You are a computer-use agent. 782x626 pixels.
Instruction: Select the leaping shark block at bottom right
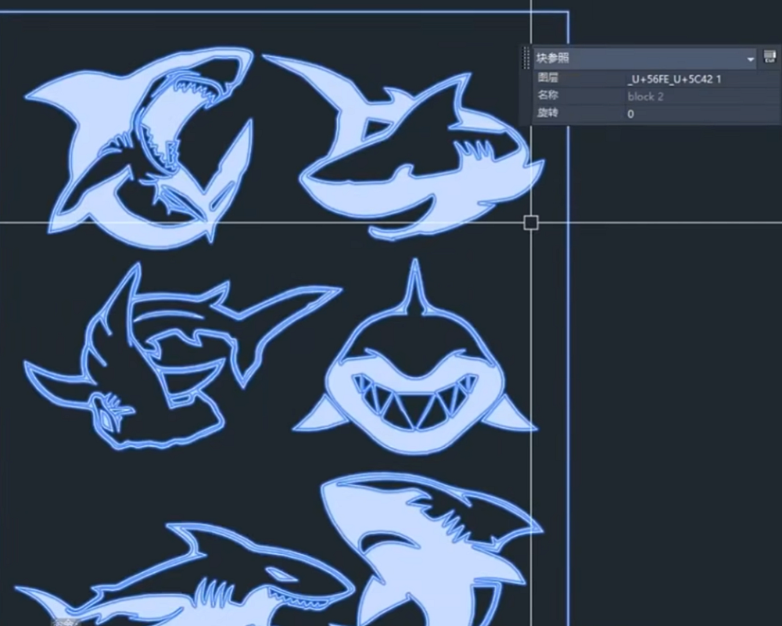[x=438, y=548]
